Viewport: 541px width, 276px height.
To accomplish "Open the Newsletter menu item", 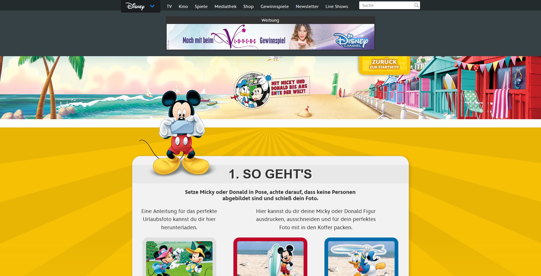I will pos(307,6).
